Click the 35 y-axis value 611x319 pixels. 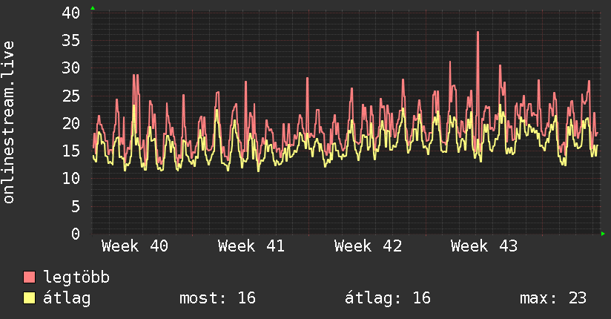pyautogui.click(x=71, y=41)
